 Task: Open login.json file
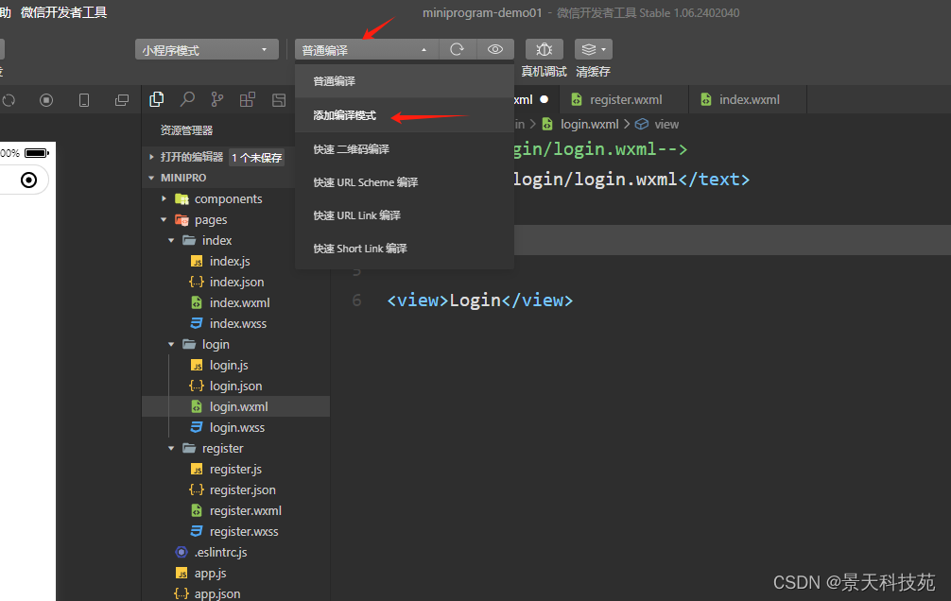(236, 386)
